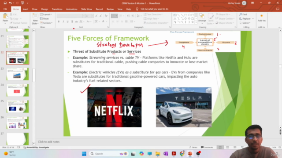Image resolution: width=282 pixels, height=158 pixels.
Task: Click the Windows Start button
Action: click(84, 154)
